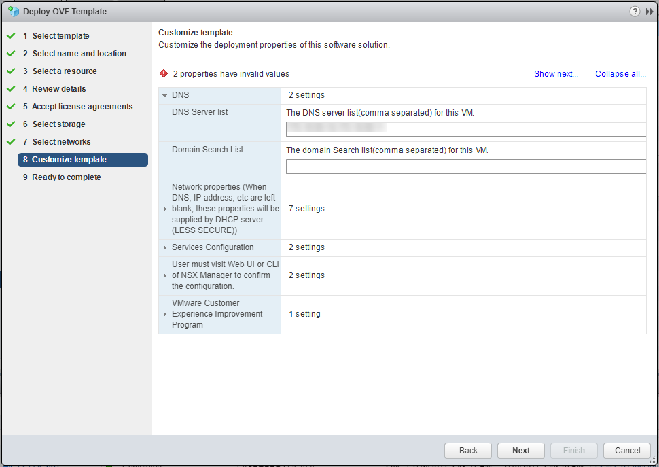Click green checkmark beside Review details

[11, 89]
